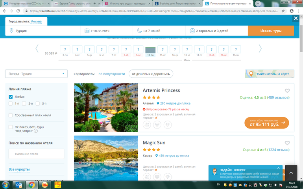Click the Название отеля search field
The width and height of the screenshot is (303, 189).
click(x=36, y=154)
